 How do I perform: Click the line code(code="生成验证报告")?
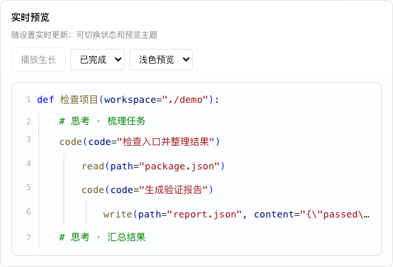point(148,189)
